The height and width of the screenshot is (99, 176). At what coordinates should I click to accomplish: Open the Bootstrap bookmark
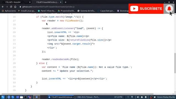[123, 11]
